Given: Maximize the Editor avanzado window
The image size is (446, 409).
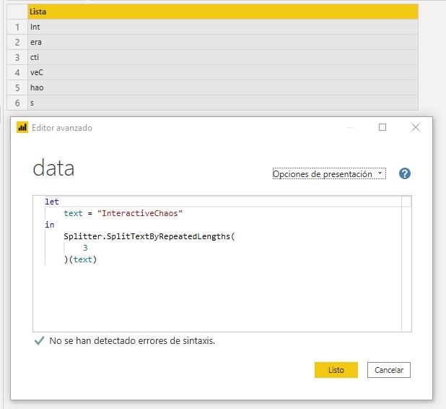Looking at the screenshot, I should point(382,128).
